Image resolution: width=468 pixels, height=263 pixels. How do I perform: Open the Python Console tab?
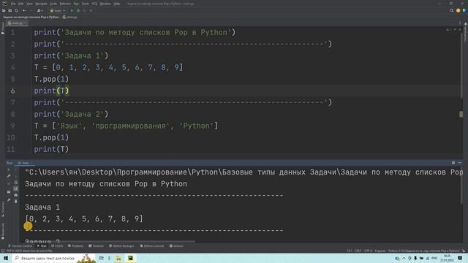point(152,246)
